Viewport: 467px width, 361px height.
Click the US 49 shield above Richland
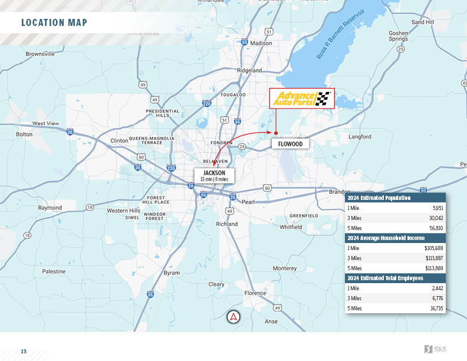[229, 211]
